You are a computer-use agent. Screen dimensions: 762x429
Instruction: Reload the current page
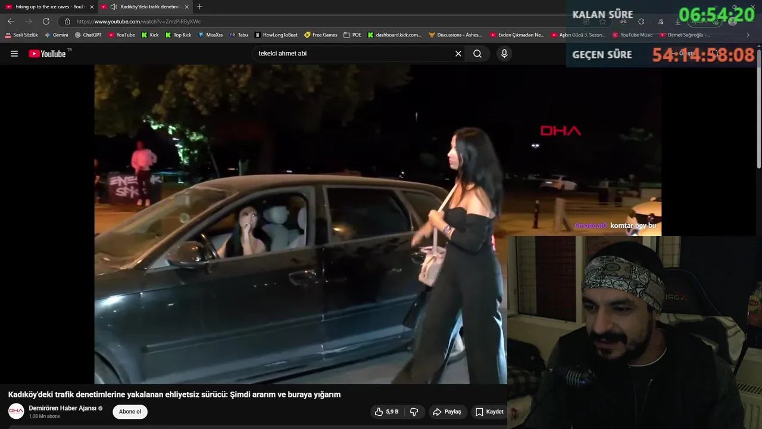click(46, 21)
